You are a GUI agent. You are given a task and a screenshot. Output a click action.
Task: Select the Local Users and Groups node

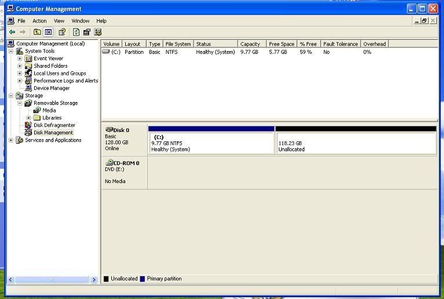click(x=59, y=74)
